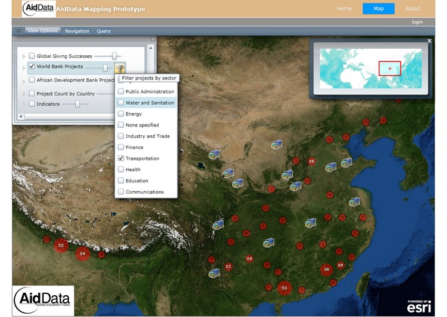Click the esri logo on the map

pos(419,307)
